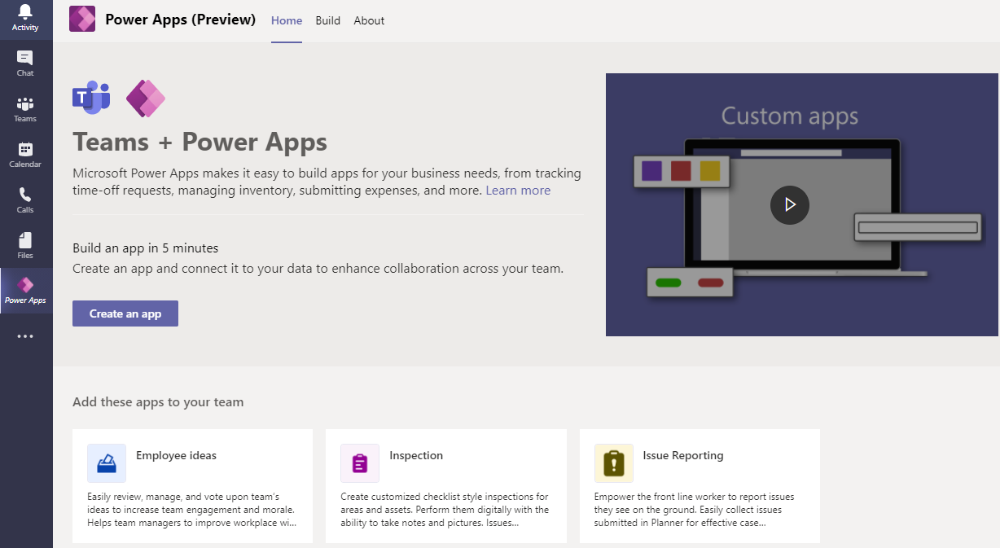Screen dimensions: 1000x548
Task: Click the Issue Reporting description text
Action: [695, 510]
